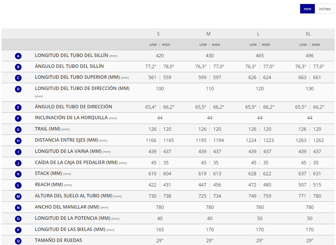Switch units to inches
The image size is (336, 245).
pyautogui.click(x=324, y=9)
